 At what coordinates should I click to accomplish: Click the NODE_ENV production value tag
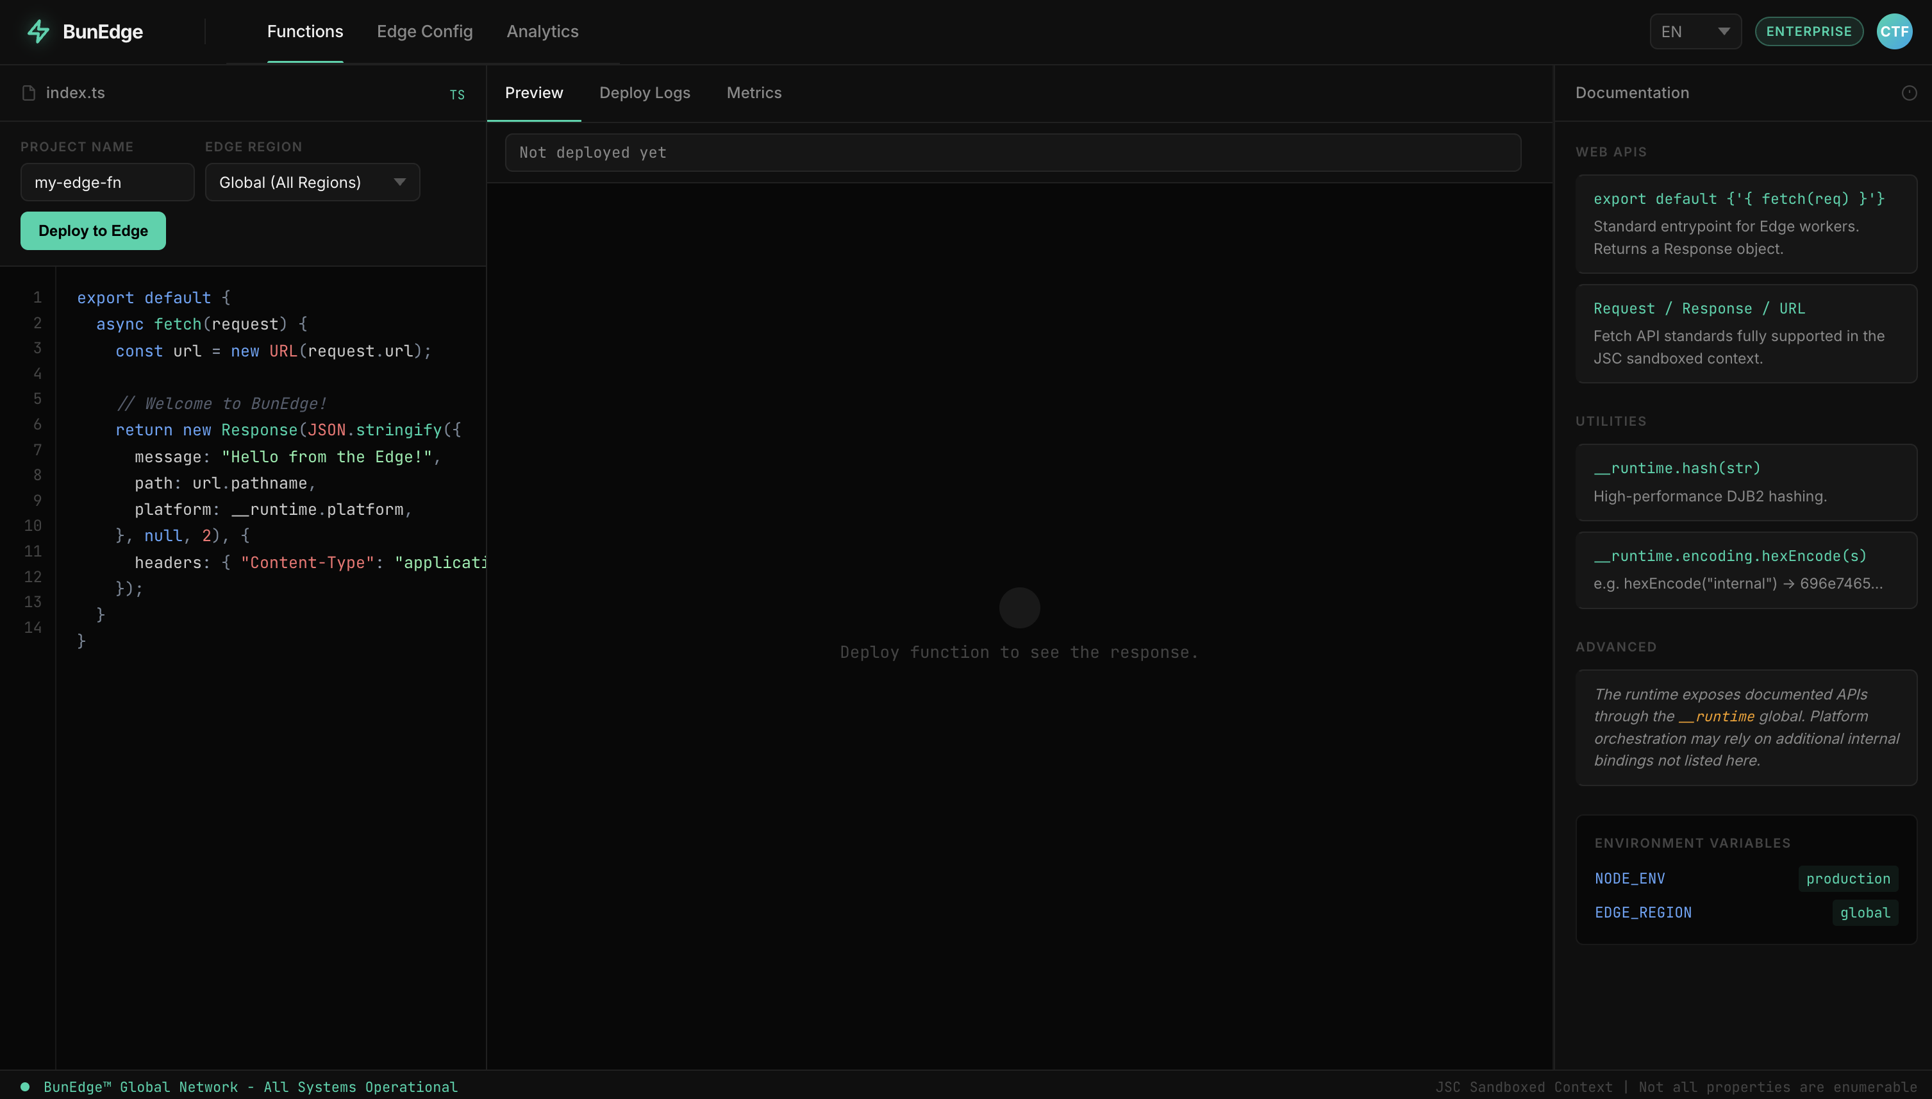point(1847,878)
